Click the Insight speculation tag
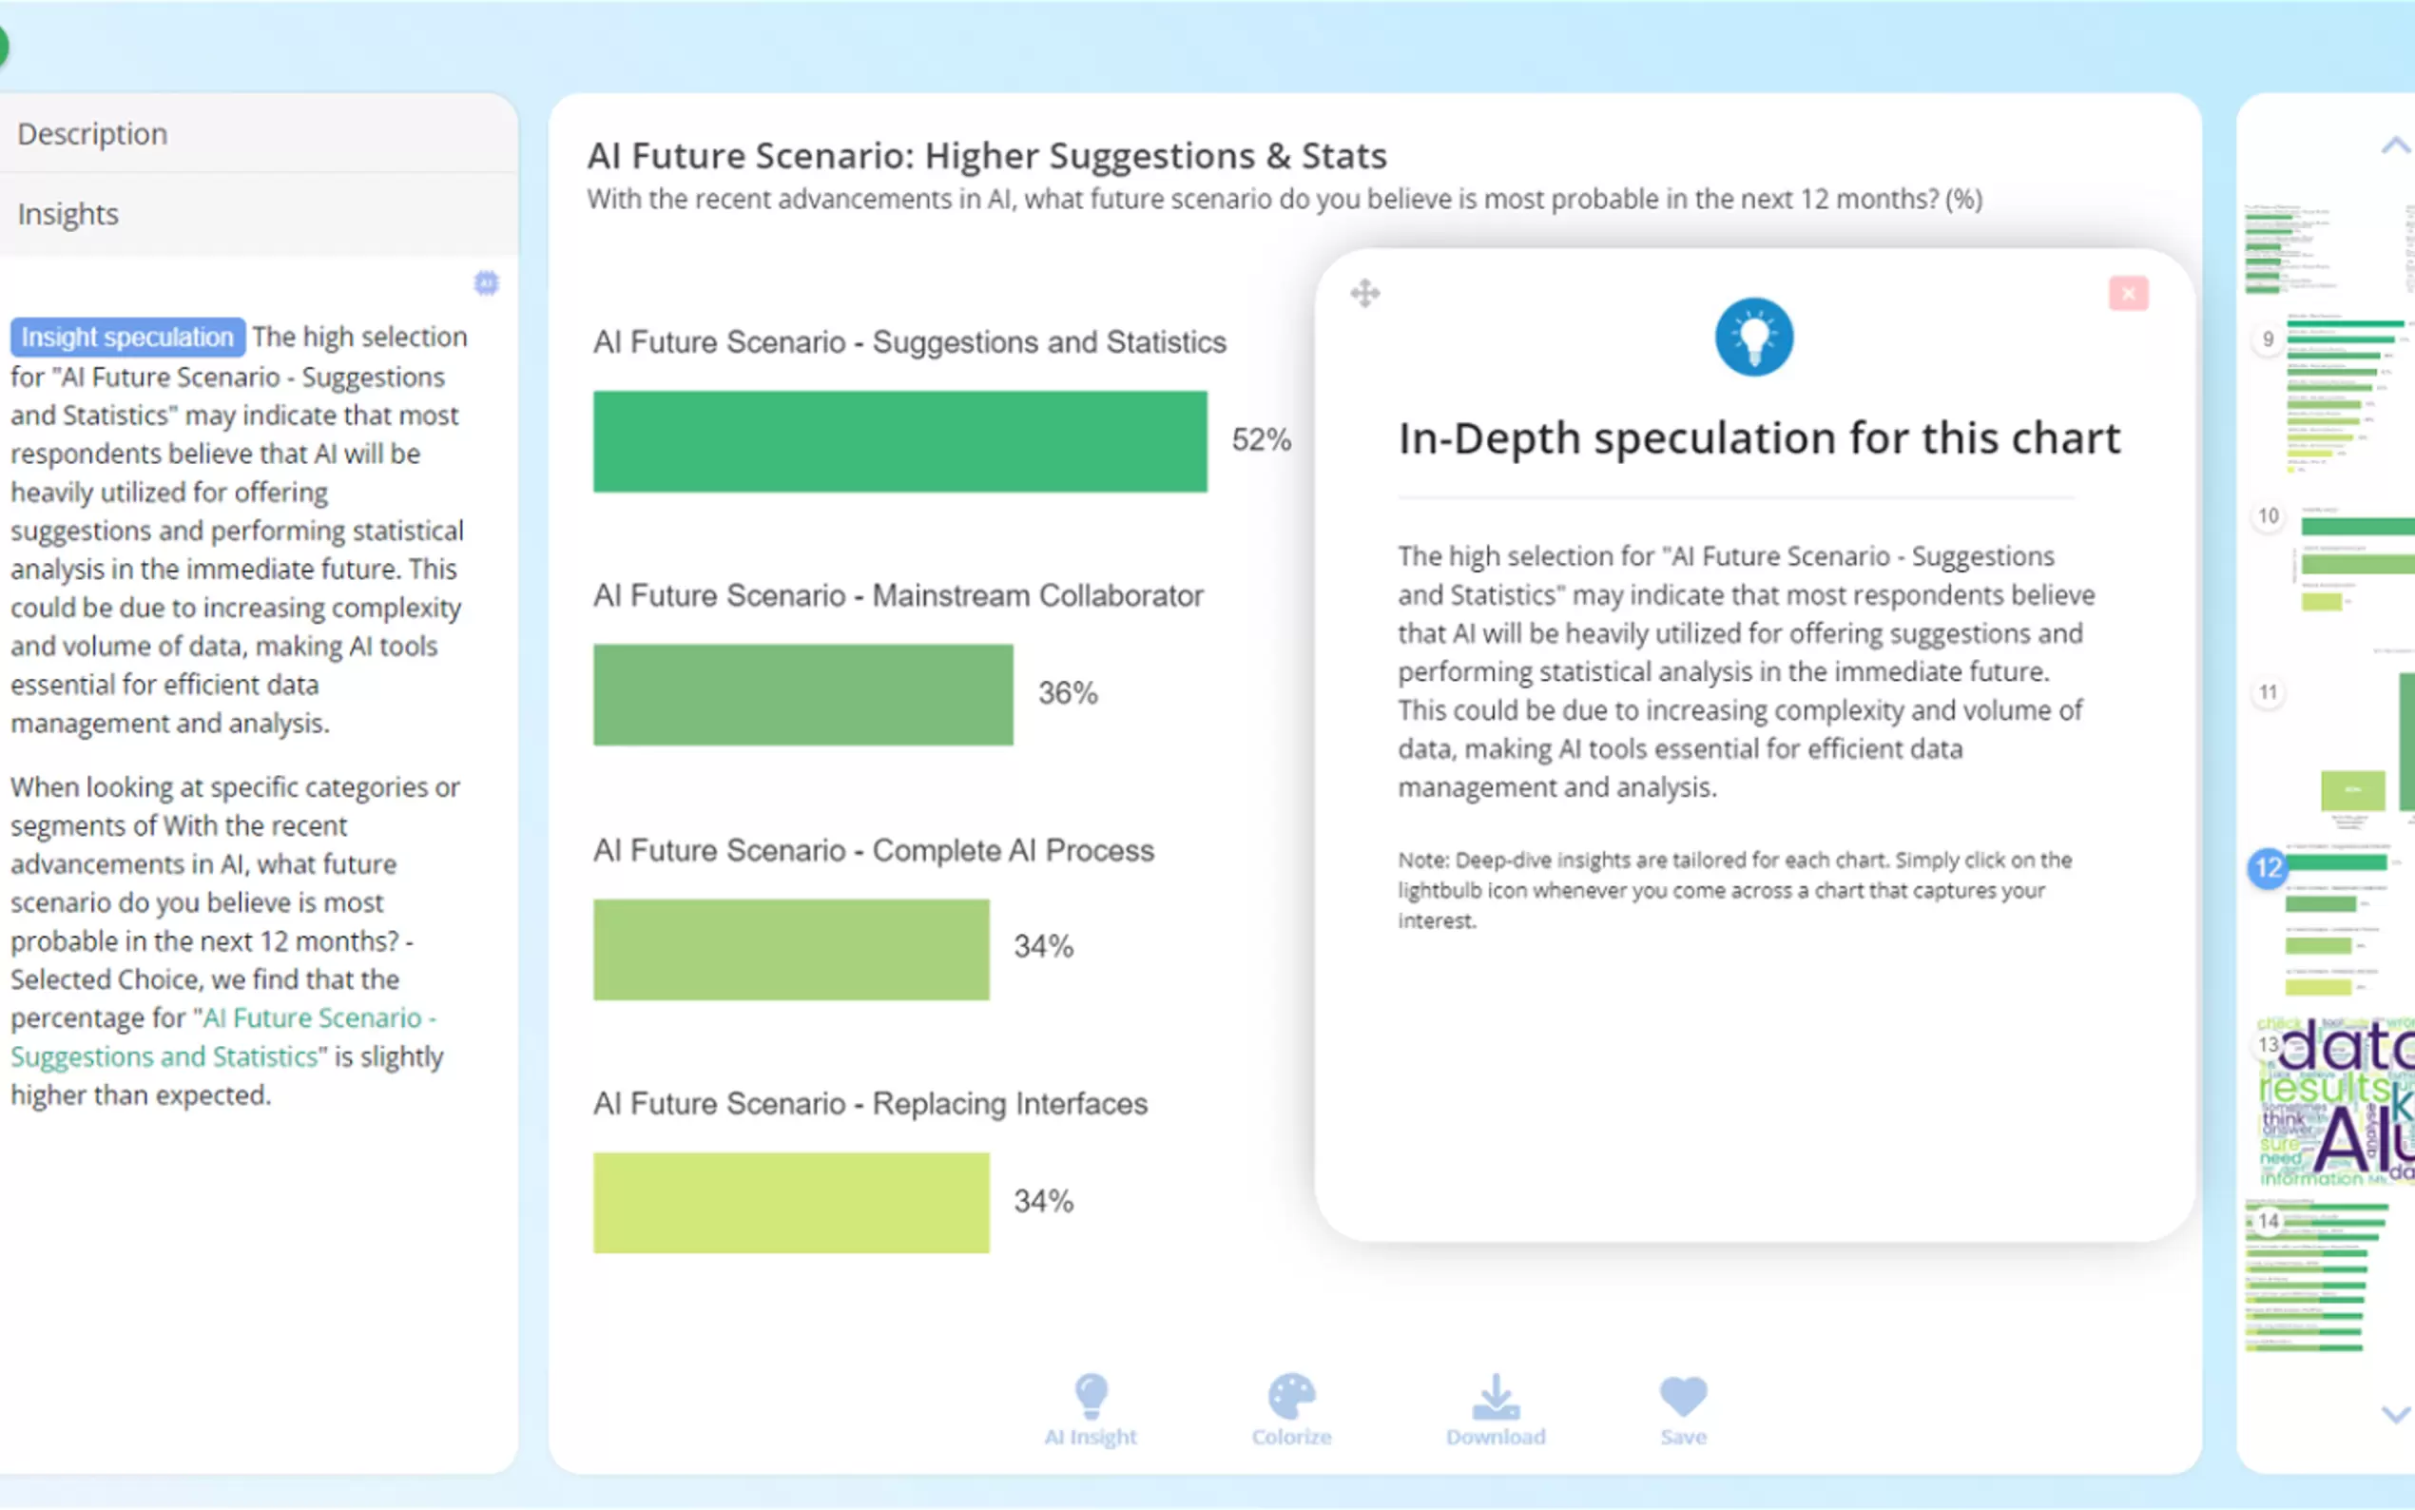 tap(126, 337)
